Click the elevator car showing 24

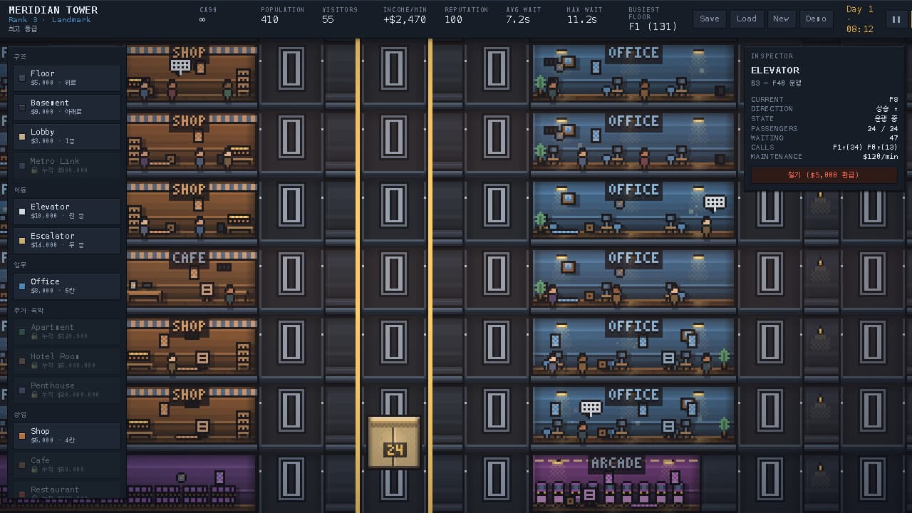(394, 442)
